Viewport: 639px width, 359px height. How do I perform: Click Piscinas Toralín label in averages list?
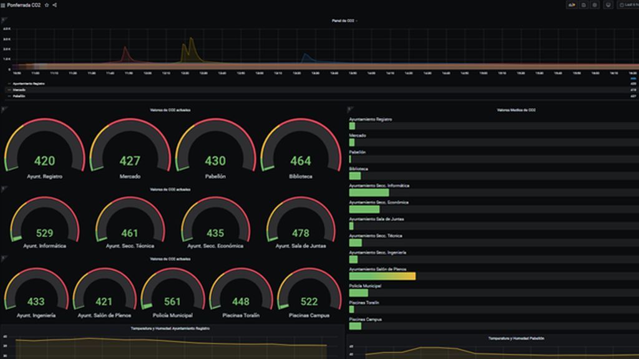pos(364,302)
